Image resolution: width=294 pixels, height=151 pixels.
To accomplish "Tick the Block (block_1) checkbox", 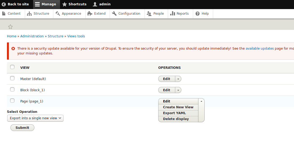I will tap(12, 90).
